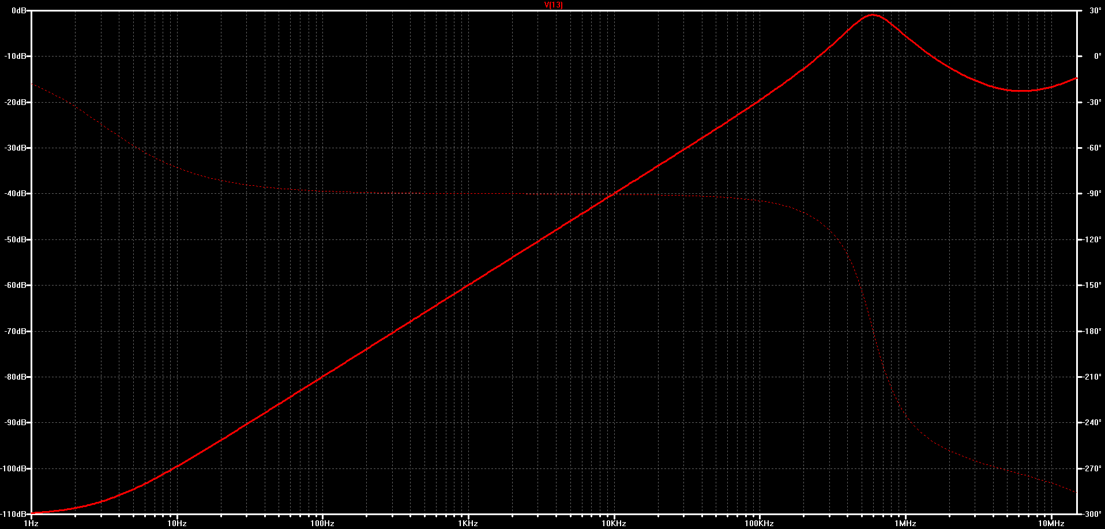1105x529 pixels.
Task: Click the -150° phase axis label
Action: tap(1092, 285)
